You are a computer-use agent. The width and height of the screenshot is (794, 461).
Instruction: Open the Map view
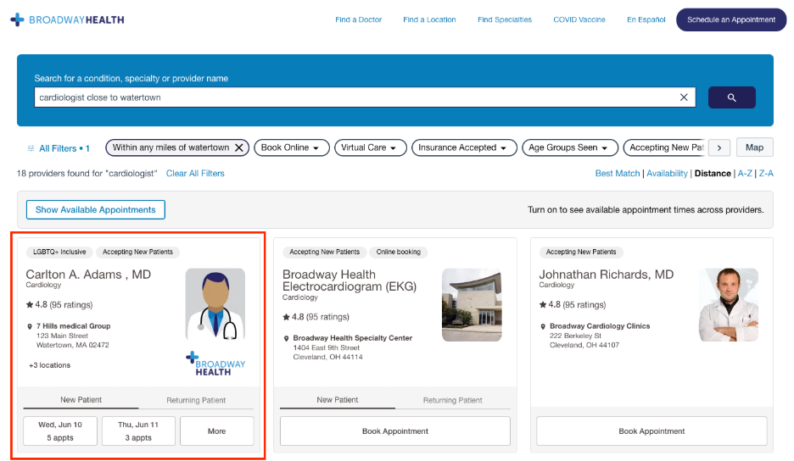pos(754,147)
